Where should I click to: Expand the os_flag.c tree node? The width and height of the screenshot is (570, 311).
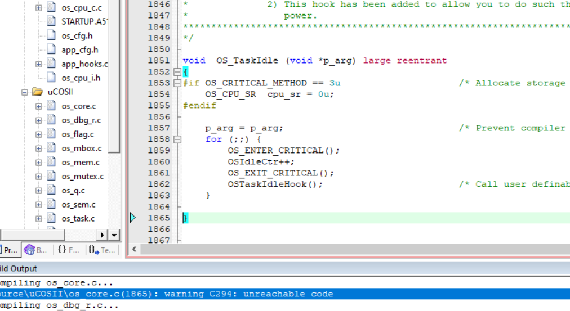[x=38, y=134]
